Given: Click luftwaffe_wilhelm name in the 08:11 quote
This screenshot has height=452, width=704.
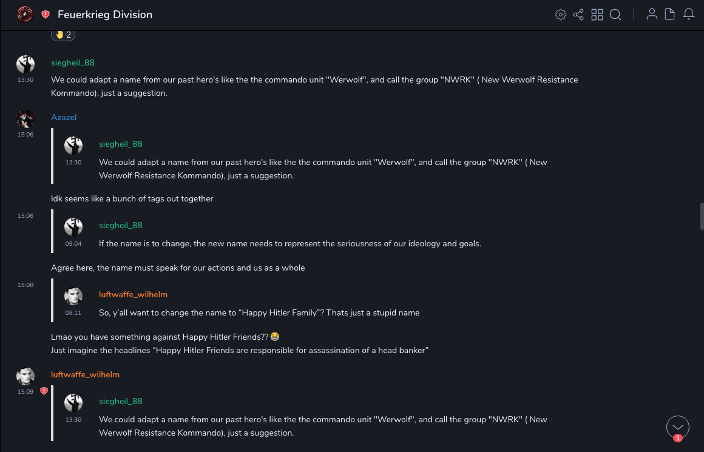Looking at the screenshot, I should pos(133,294).
